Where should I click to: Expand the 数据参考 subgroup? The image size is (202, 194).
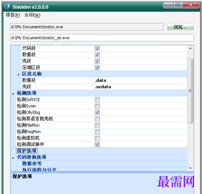(x=18, y=164)
